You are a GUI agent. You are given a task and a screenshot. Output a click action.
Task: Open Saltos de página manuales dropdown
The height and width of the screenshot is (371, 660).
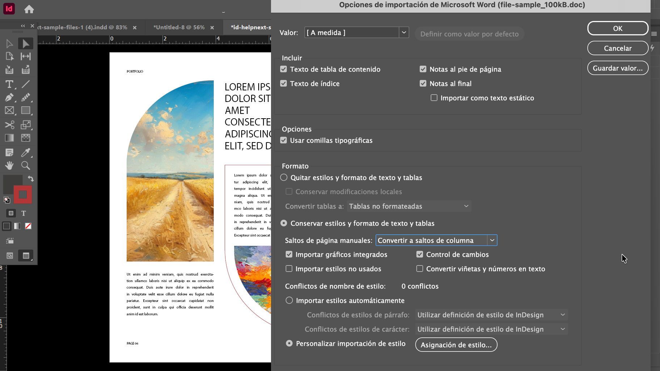click(x=436, y=240)
